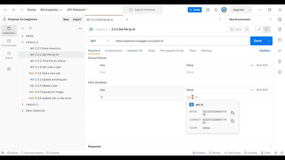This screenshot has width=285, height=160.
Task: Click the Query Params Key field
Action: 141,72
